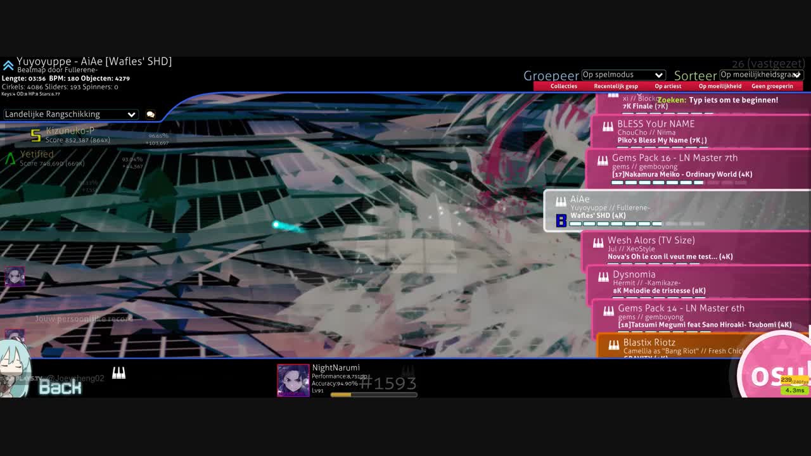This screenshot has height=456, width=811.
Task: Click piano icon on Gems Pack 16
Action: pos(603,161)
